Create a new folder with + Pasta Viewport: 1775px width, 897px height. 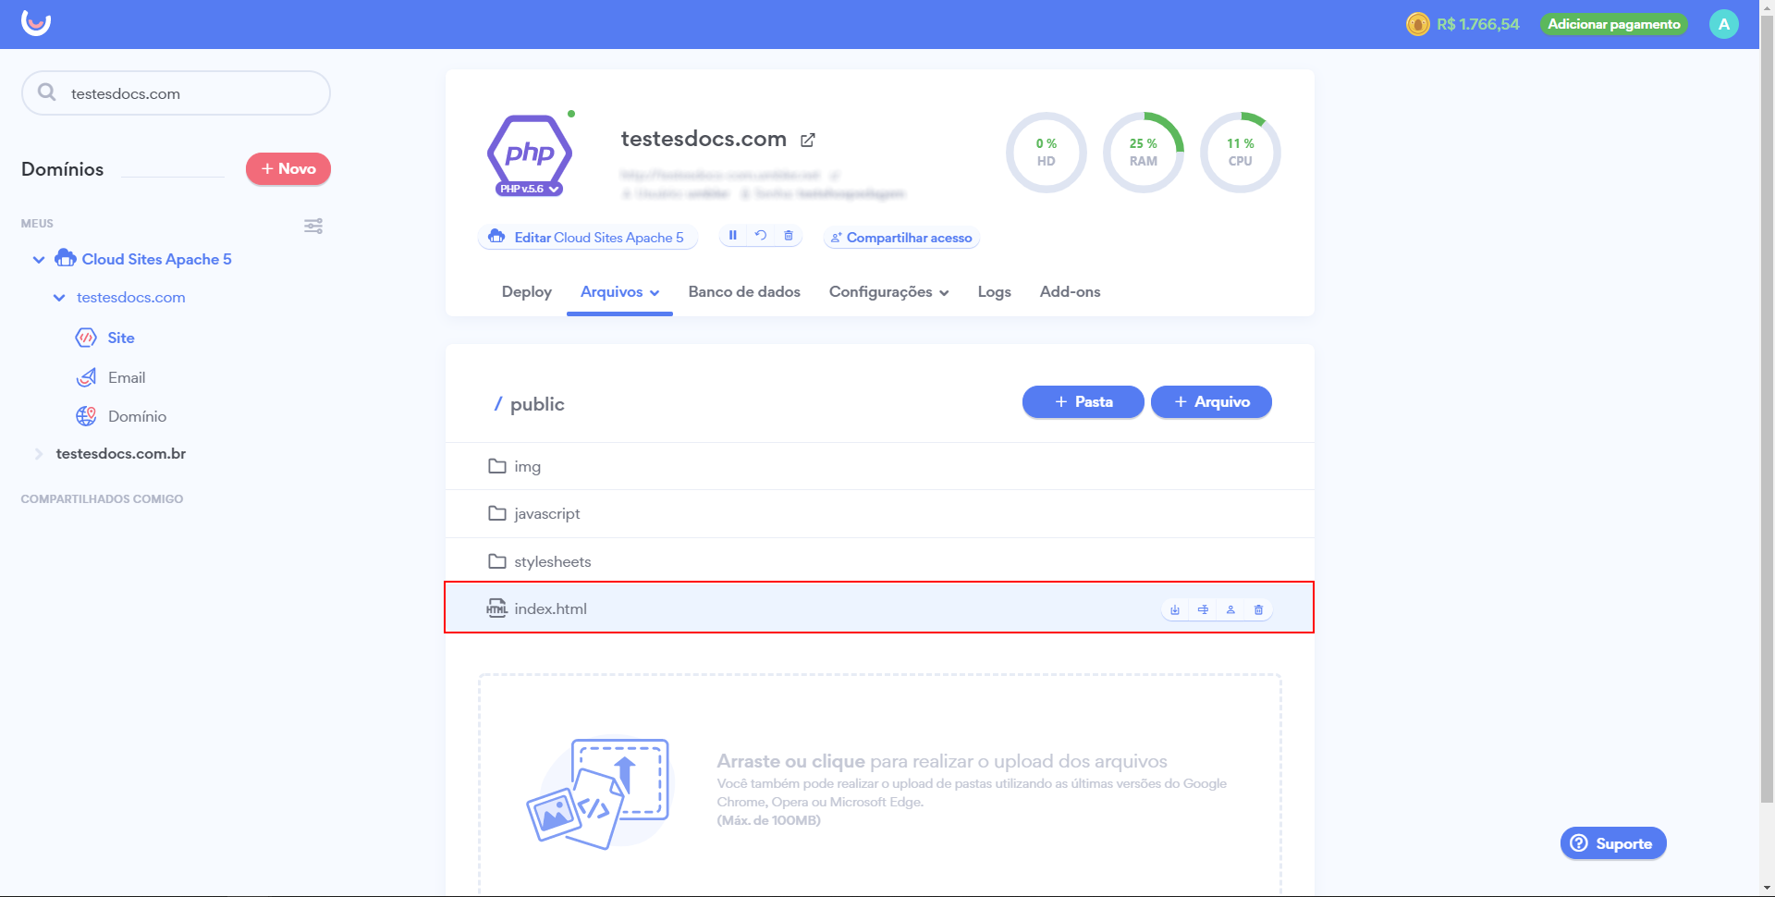1083,402
